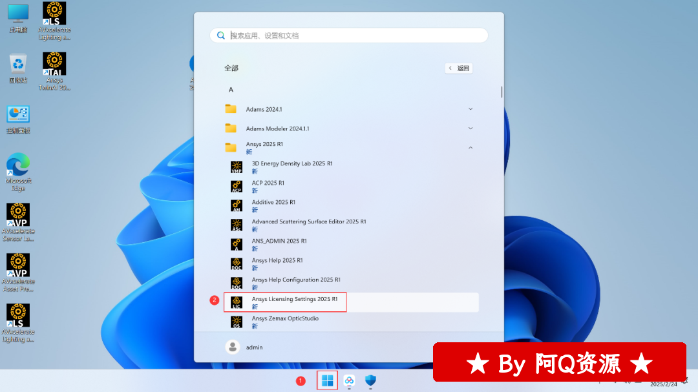Open Advanced Scattering Surface Editor 2025 R1 icon
698x392 pixels.
coord(237,225)
